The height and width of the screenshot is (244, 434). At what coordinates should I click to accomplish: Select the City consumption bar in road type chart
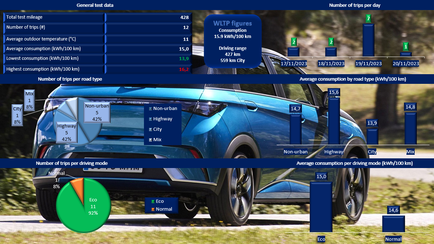[x=372, y=137]
